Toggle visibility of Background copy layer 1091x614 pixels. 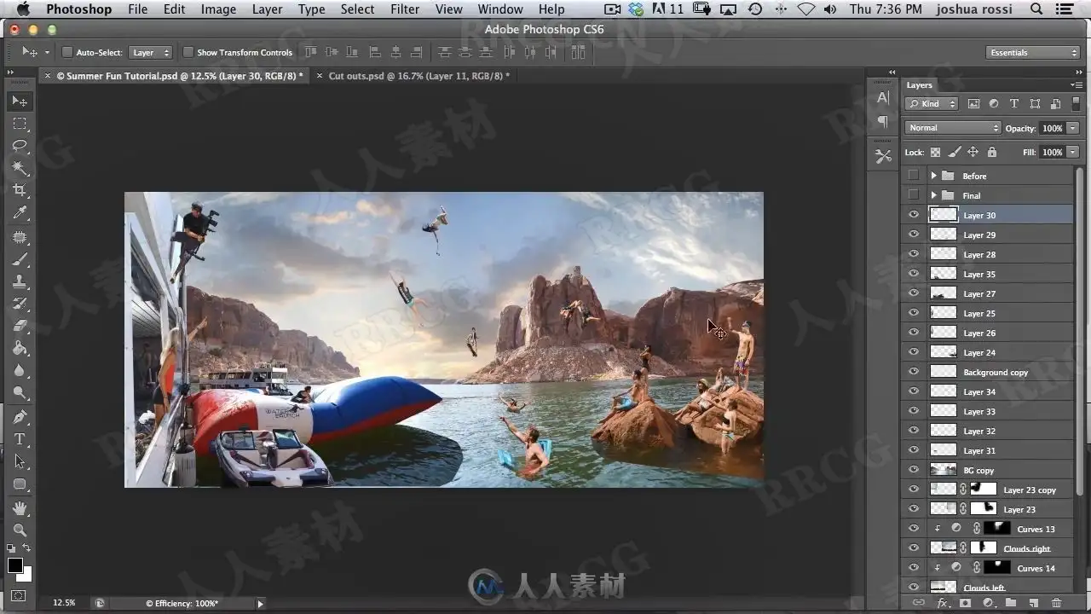(x=914, y=372)
